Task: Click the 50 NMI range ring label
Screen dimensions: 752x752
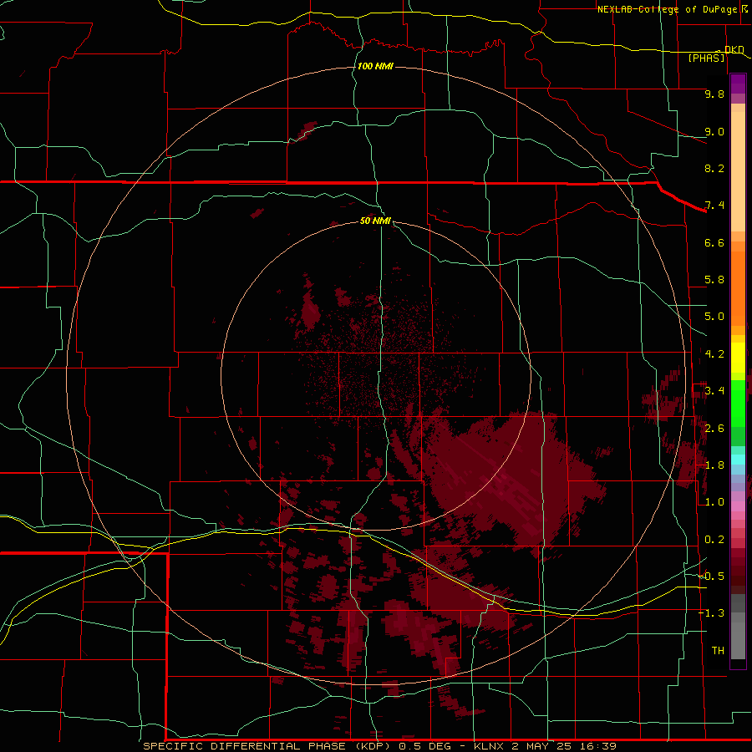Action: pyautogui.click(x=375, y=221)
